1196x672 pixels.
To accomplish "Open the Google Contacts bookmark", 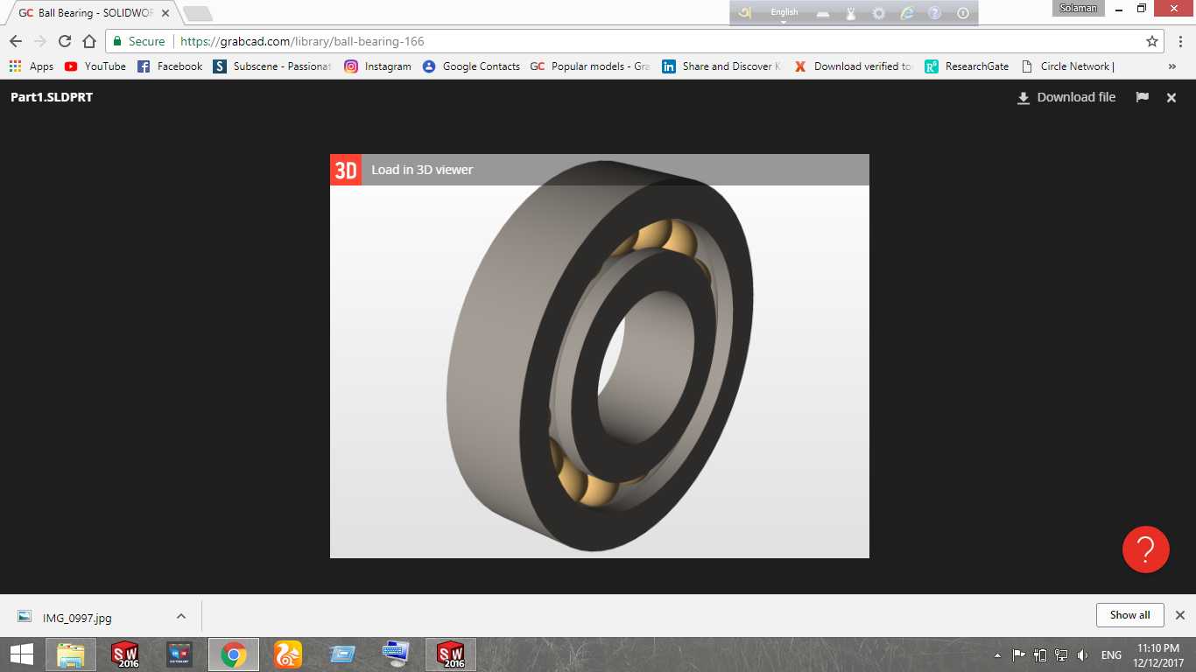I will [x=471, y=66].
